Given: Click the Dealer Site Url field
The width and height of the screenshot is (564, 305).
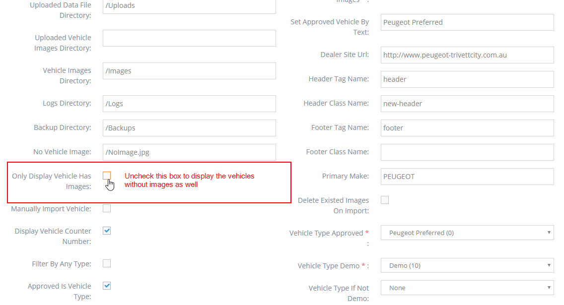Looking at the screenshot, I should pyautogui.click(x=467, y=55).
